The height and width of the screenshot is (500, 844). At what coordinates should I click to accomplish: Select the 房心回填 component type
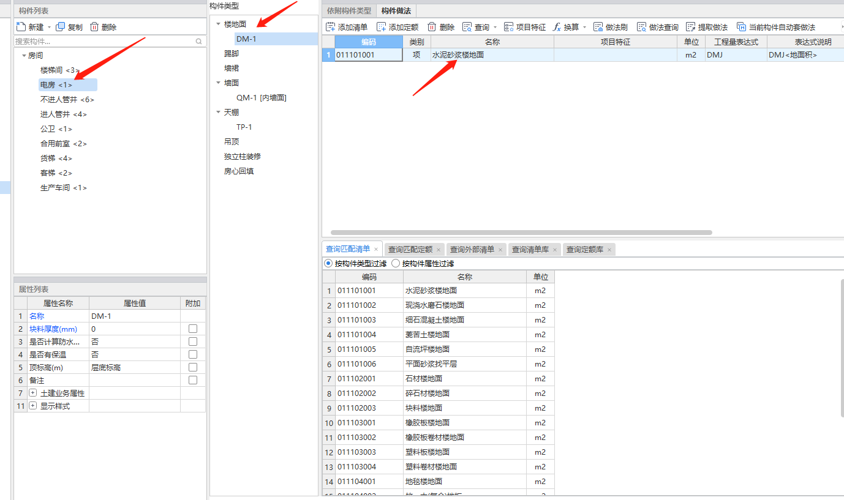pyautogui.click(x=239, y=171)
